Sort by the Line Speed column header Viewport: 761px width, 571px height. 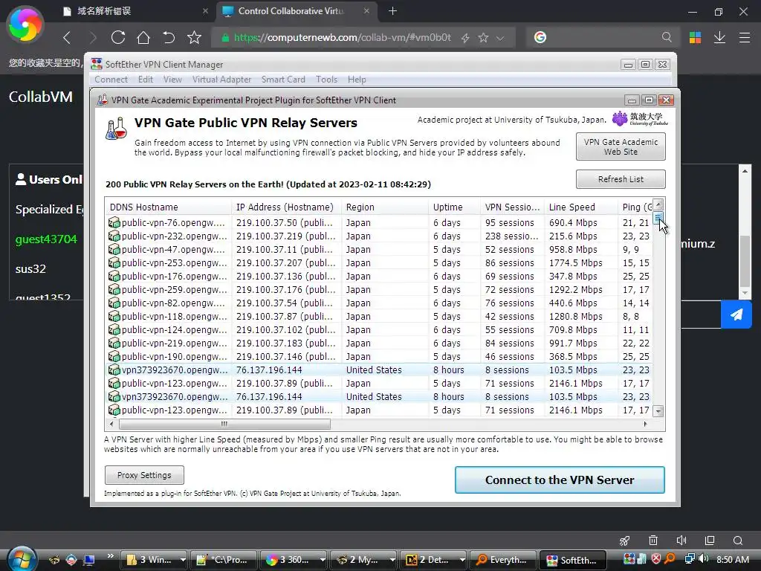pyautogui.click(x=580, y=207)
